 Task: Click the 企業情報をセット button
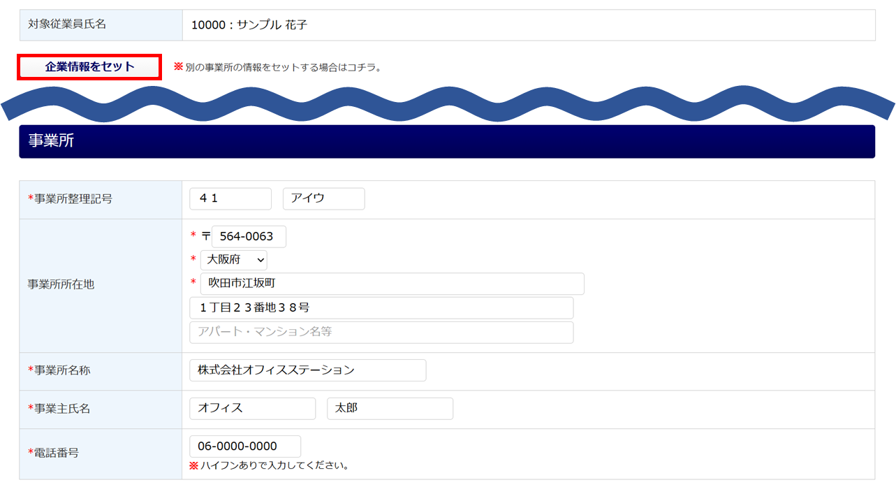[x=89, y=67]
